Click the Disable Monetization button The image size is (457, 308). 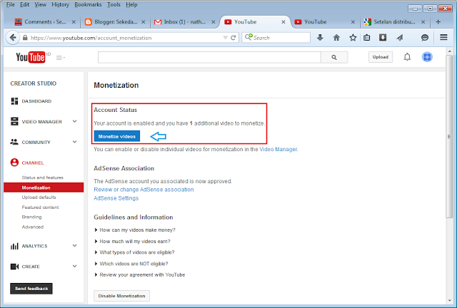pos(121,296)
